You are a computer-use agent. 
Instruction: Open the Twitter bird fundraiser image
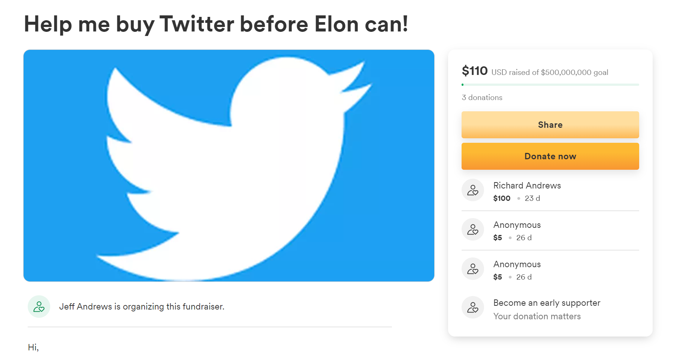pyautogui.click(x=229, y=166)
